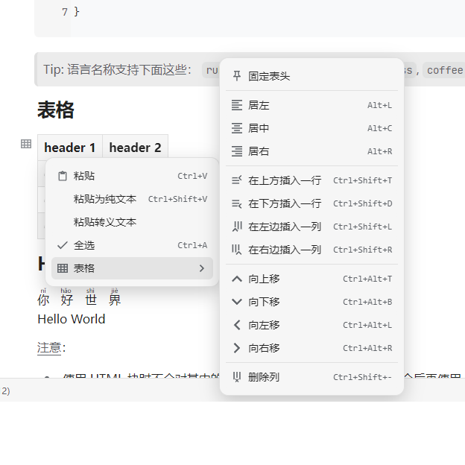Click the table grid icon in 表格 menu entry
The height and width of the screenshot is (465, 465).
pos(63,268)
